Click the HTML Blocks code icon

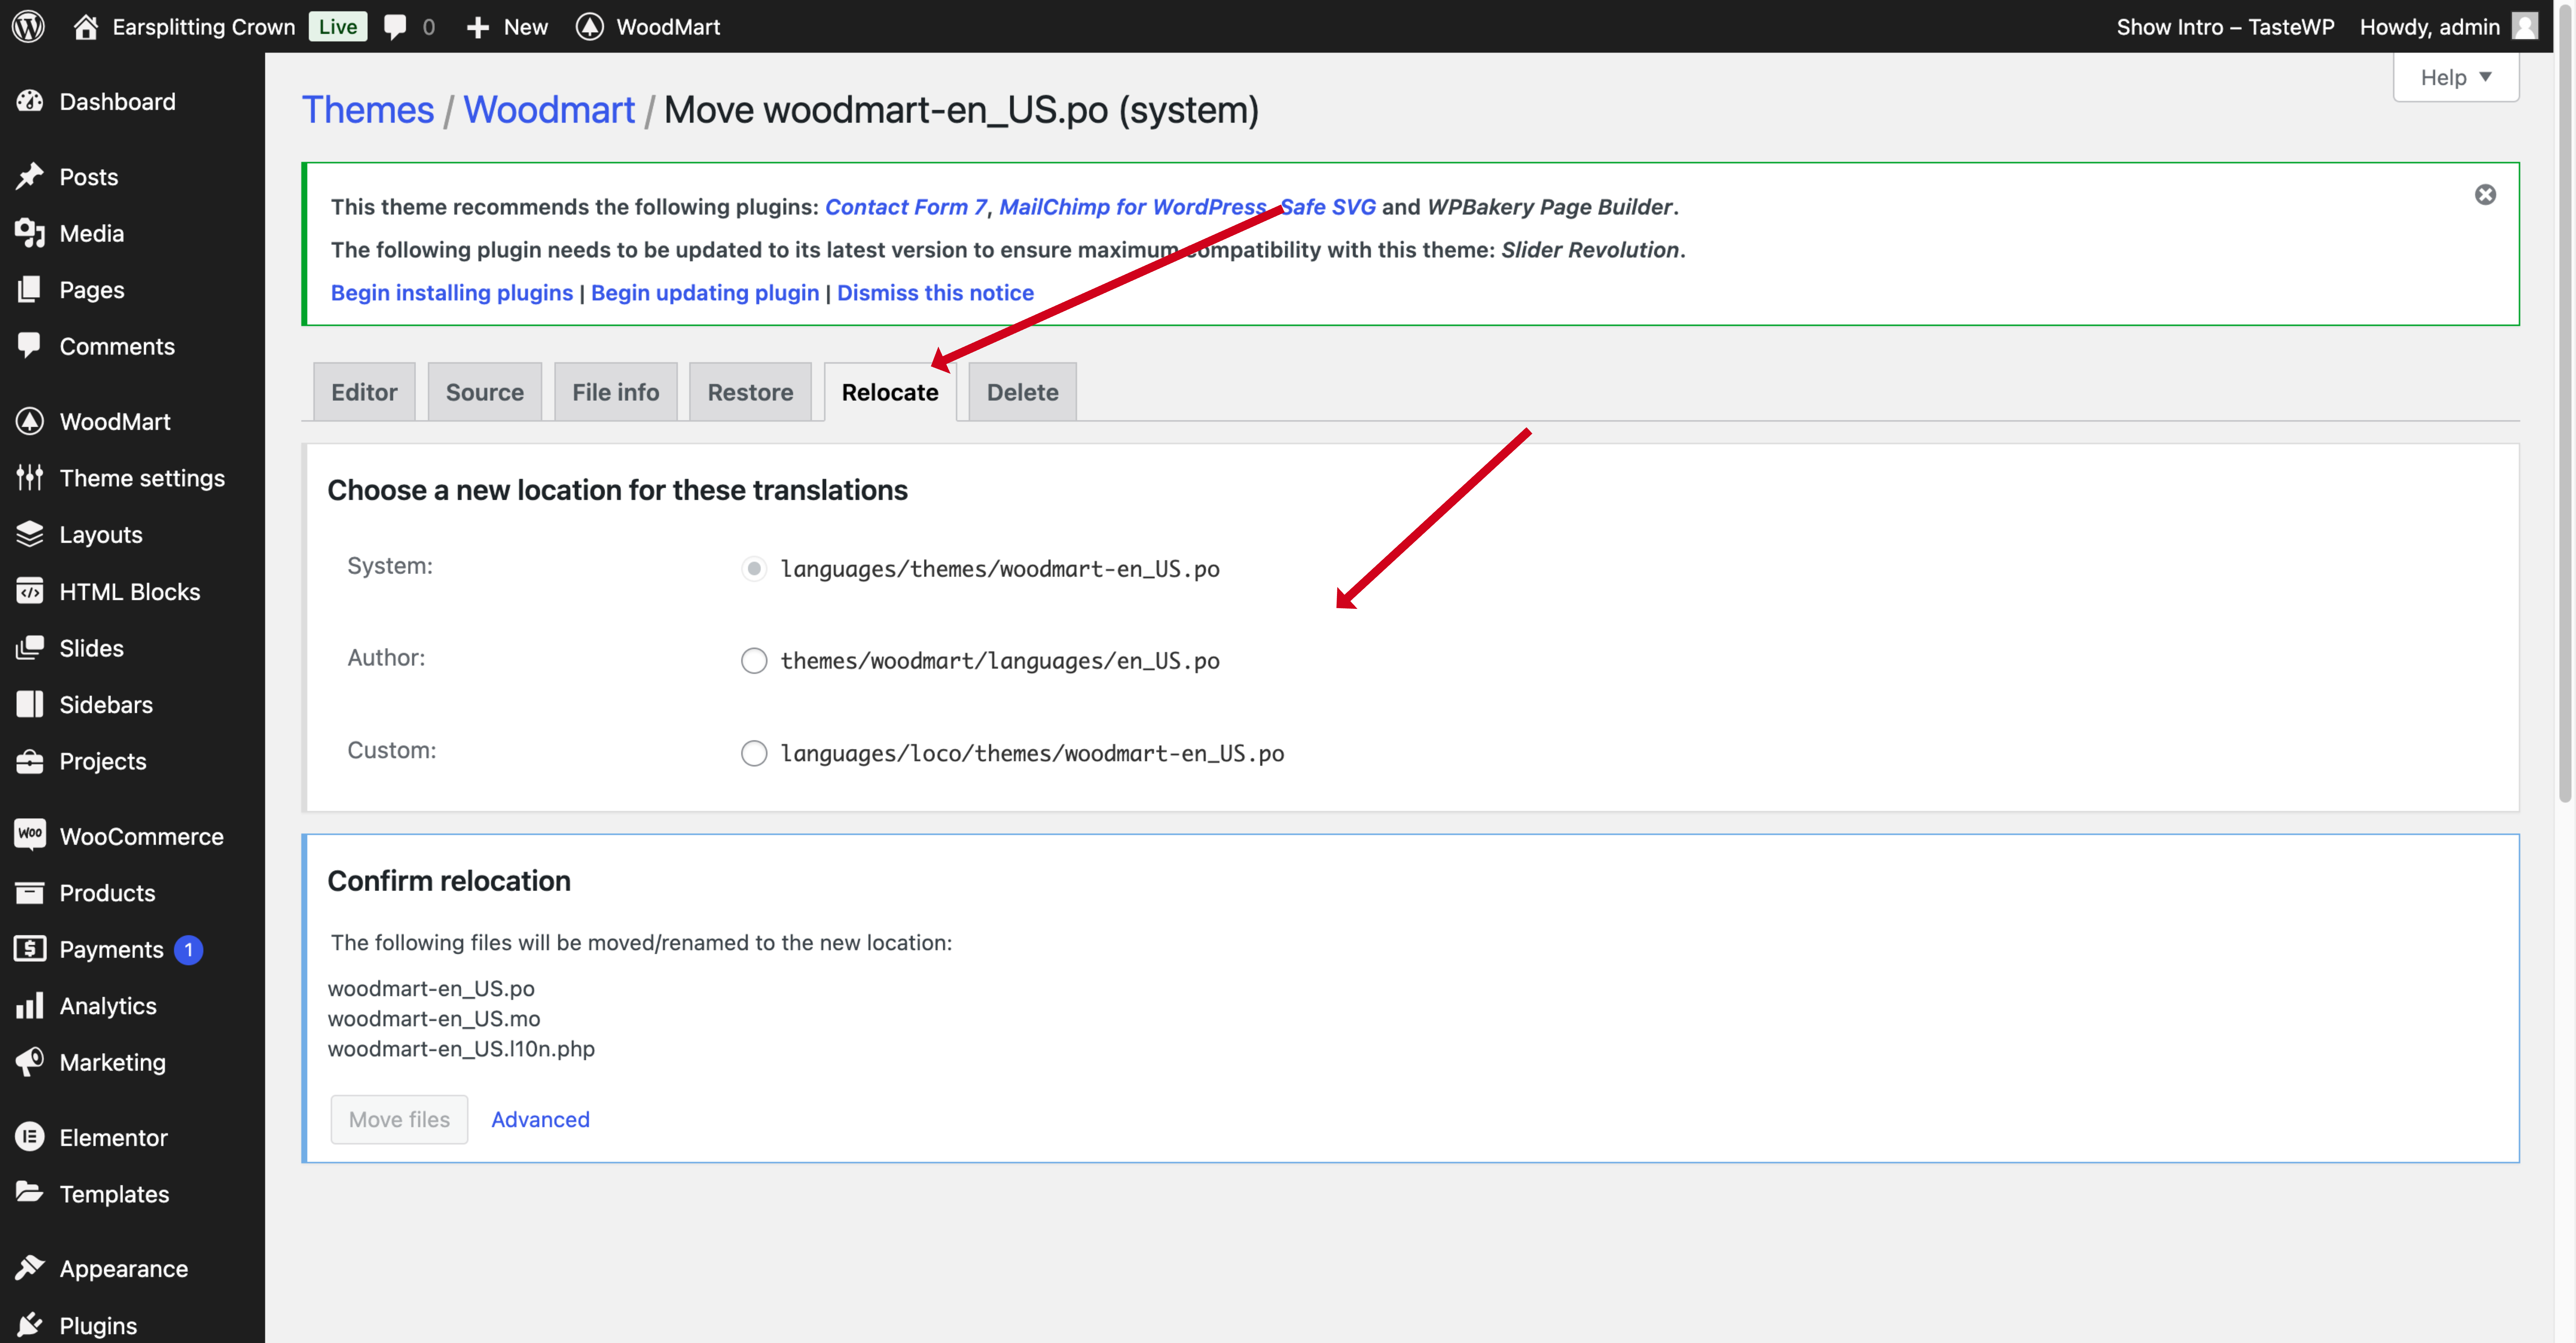[x=30, y=591]
